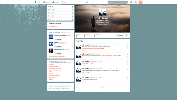Follow R.D. Jones with profile Follow button
This screenshot has width=177, height=100.
[x=120, y=35]
